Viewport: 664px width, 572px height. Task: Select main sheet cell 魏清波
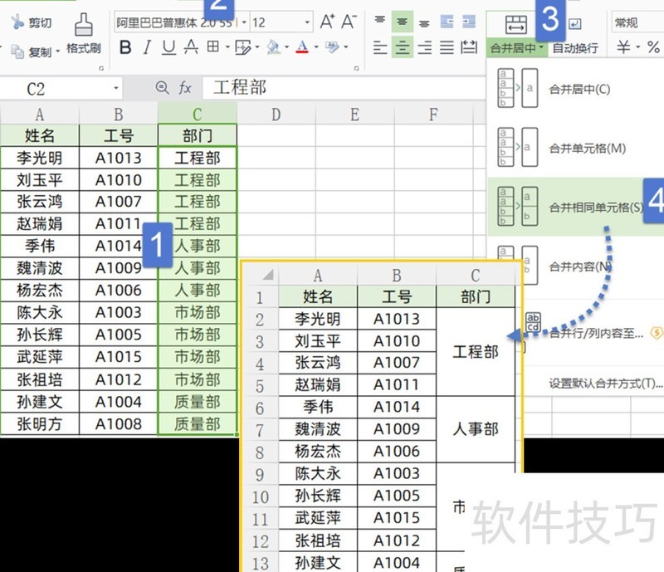click(39, 268)
